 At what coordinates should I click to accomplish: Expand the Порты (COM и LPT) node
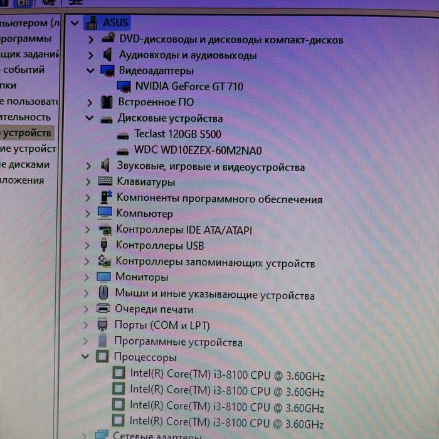(85, 325)
